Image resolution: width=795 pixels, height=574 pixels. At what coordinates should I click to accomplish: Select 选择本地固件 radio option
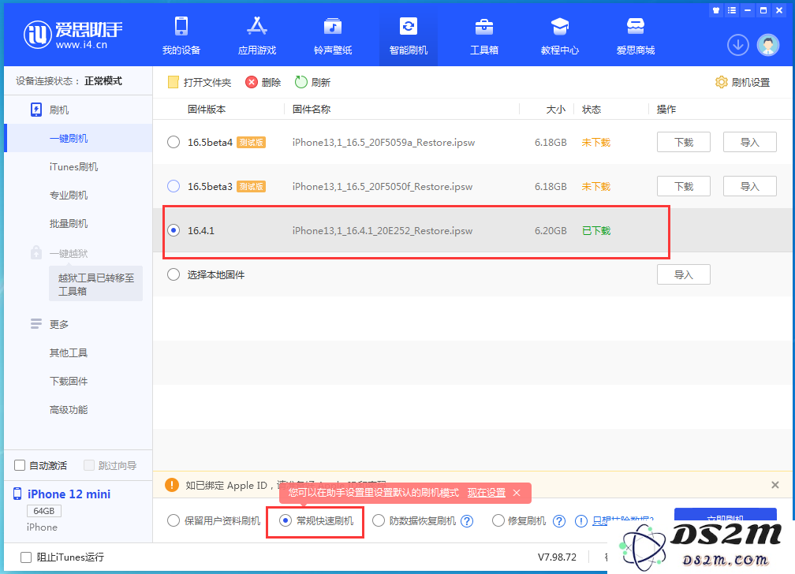point(174,274)
